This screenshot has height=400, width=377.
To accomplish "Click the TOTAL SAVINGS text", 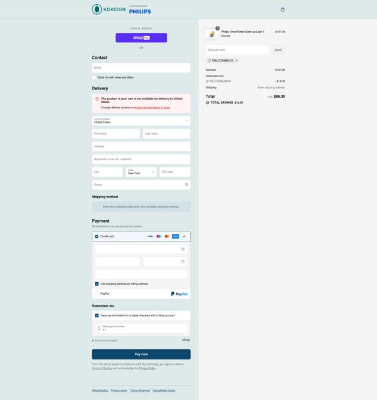I will tap(221, 103).
